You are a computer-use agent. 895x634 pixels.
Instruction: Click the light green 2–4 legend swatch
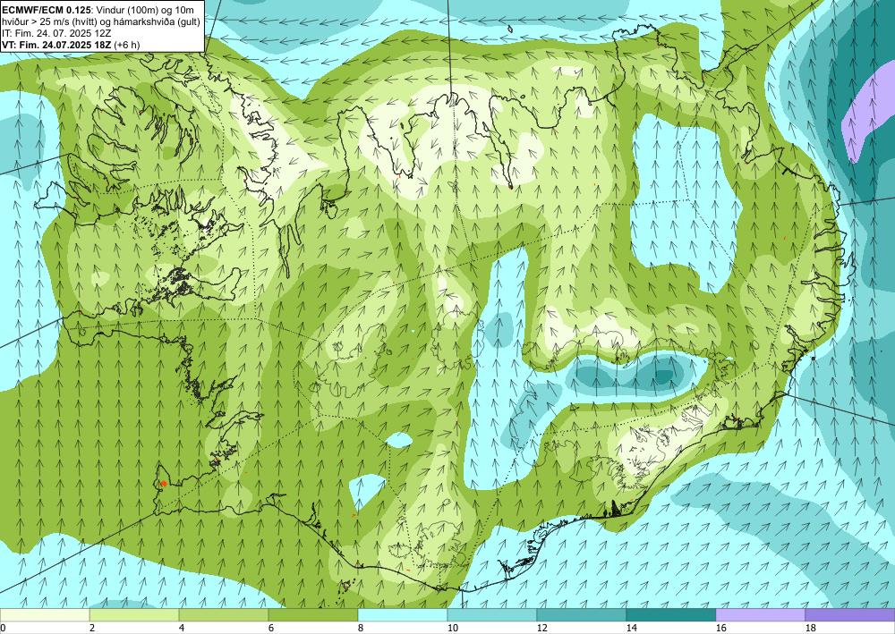pyautogui.click(x=134, y=615)
